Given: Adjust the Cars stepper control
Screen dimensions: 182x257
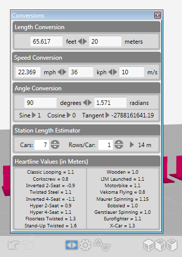Looking at the screenshot, I should tap(55, 145).
